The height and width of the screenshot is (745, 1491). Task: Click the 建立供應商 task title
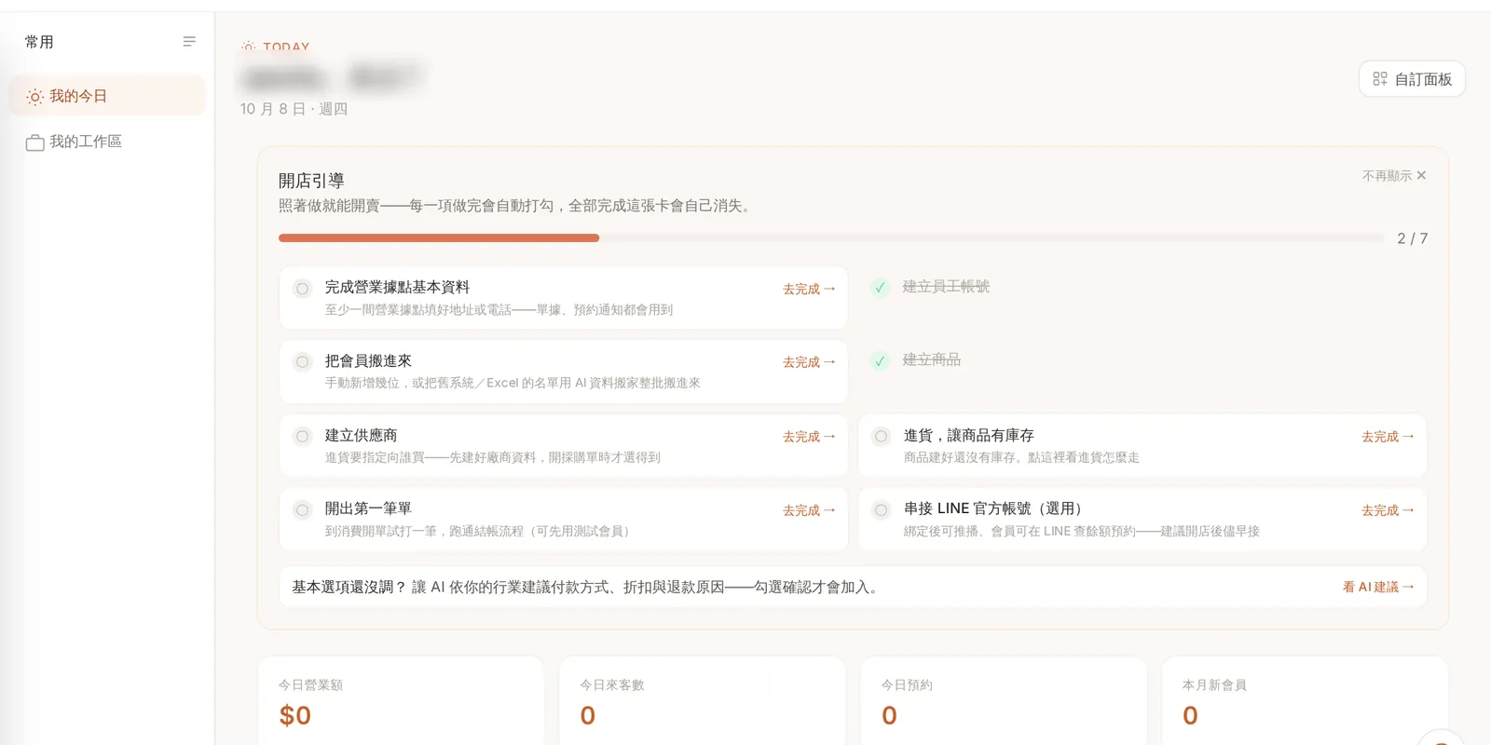pos(361,435)
